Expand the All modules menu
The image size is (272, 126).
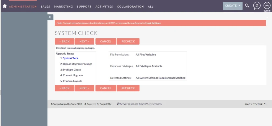151,7
